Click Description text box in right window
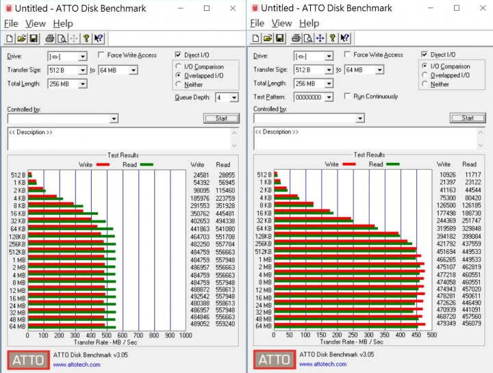Image resolution: width=493 pixels, height=373 pixels. (366, 138)
